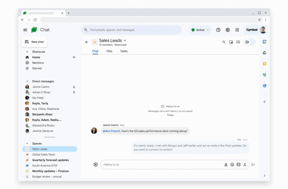The width and height of the screenshot is (288, 189).
Task: Start a video meeting from the space header
Action: pyautogui.click(x=247, y=42)
